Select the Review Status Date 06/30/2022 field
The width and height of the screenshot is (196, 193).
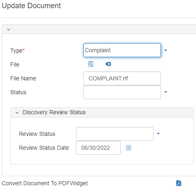click(98, 148)
